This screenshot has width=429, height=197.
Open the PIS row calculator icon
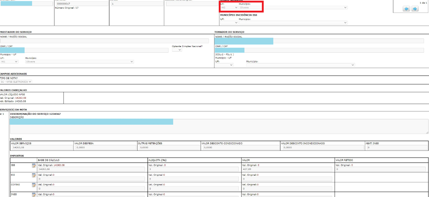34,176
